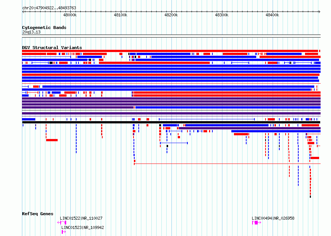The image size is (331, 236).
Task: Click the 48100k ruler mark
Action: pos(120,15)
